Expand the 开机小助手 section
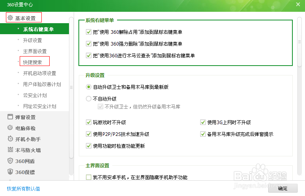 coord(28,139)
